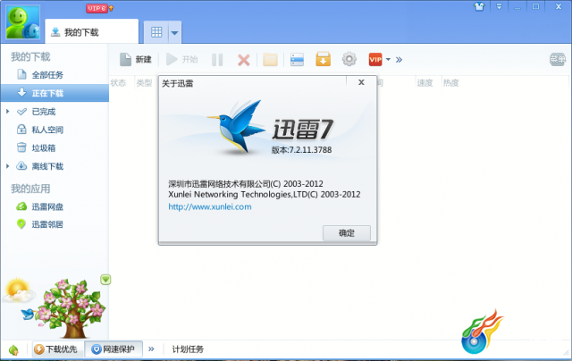This screenshot has width=572, height=361.
Task: Click the 热度 column header
Action: coord(450,83)
